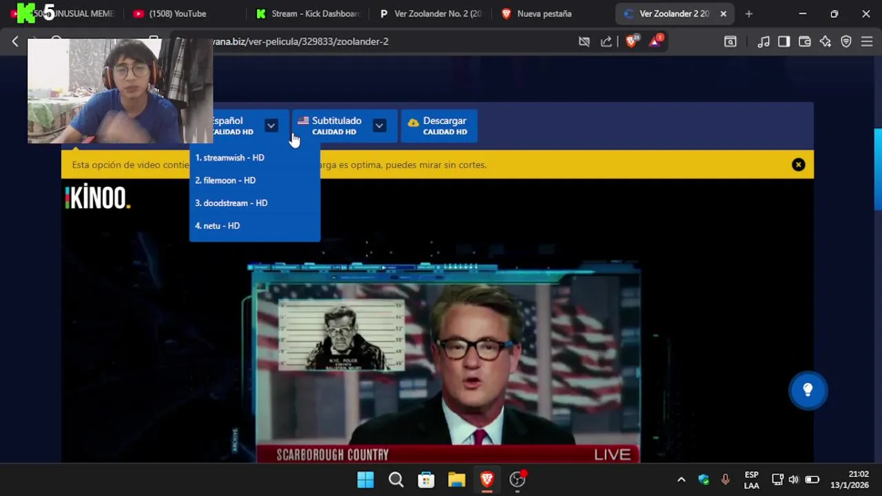Close the active Ver Zoolander 2 tab

pyautogui.click(x=724, y=14)
